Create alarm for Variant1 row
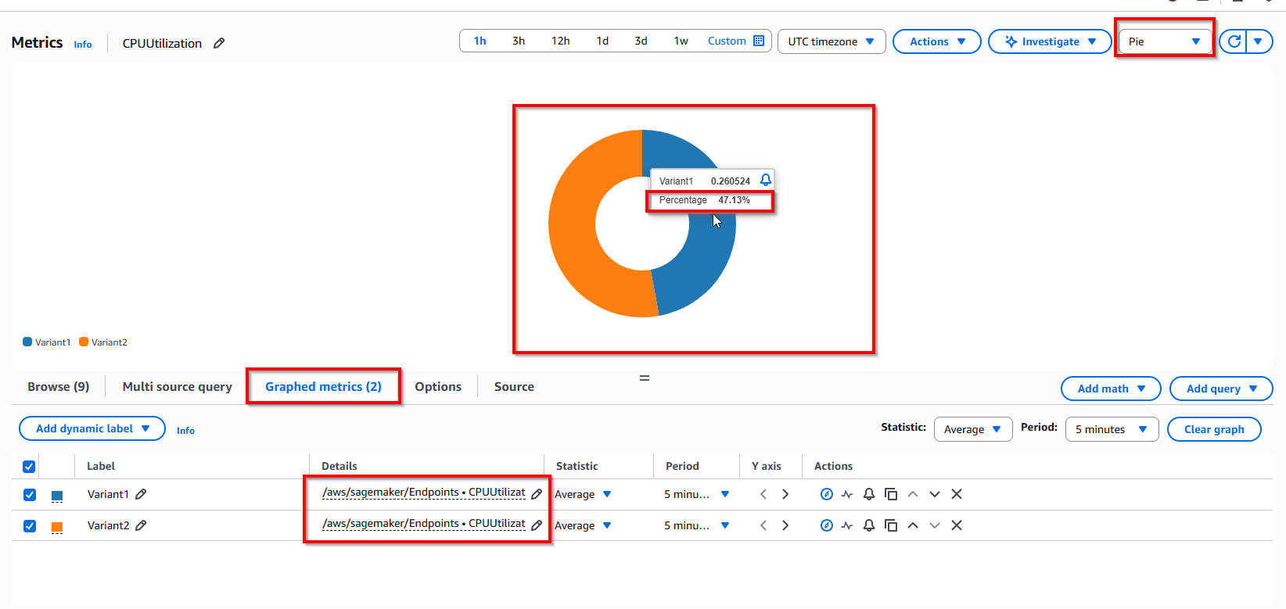1286x609 pixels. (x=868, y=494)
